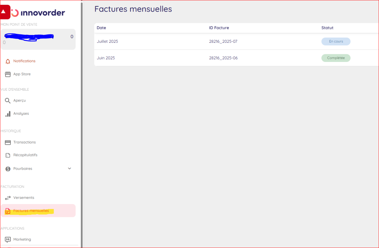
Task: Click the Versements arrows icon
Action: (8, 198)
